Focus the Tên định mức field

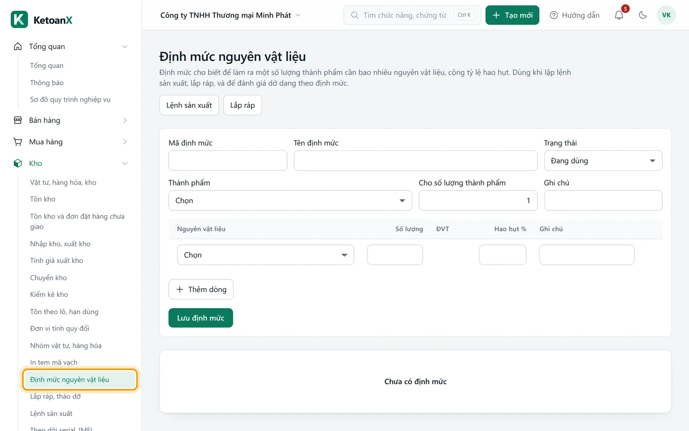tap(416, 161)
